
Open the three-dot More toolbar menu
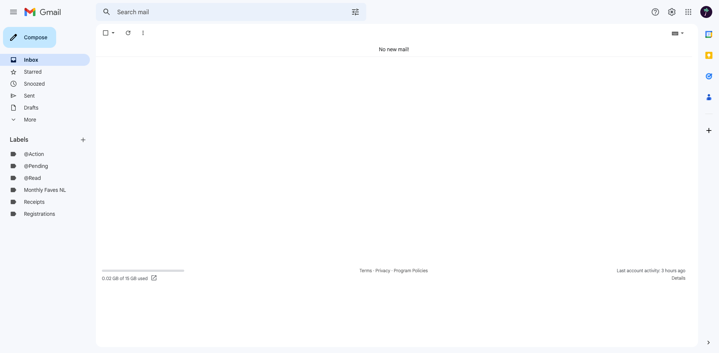click(143, 33)
